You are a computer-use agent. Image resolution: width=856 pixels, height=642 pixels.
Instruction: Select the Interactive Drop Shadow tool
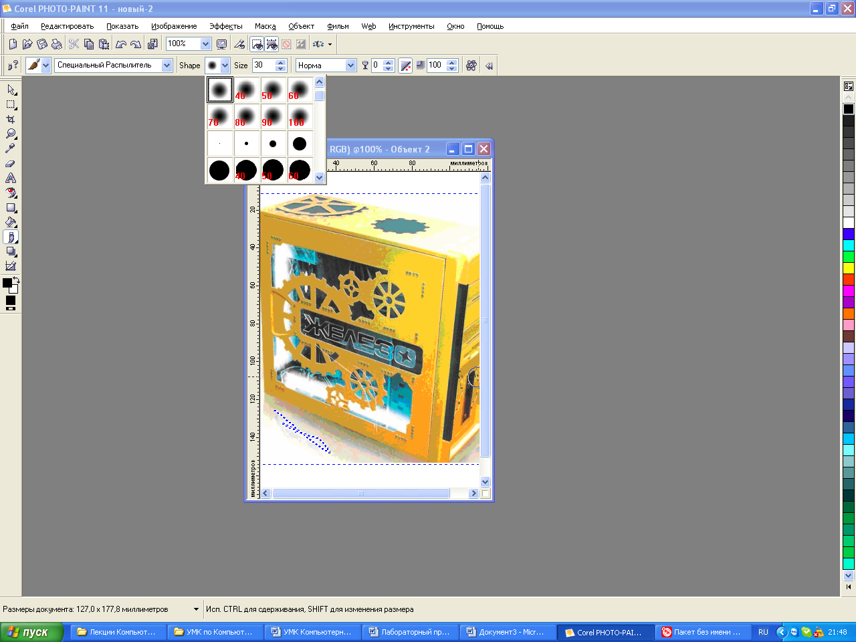[11, 251]
